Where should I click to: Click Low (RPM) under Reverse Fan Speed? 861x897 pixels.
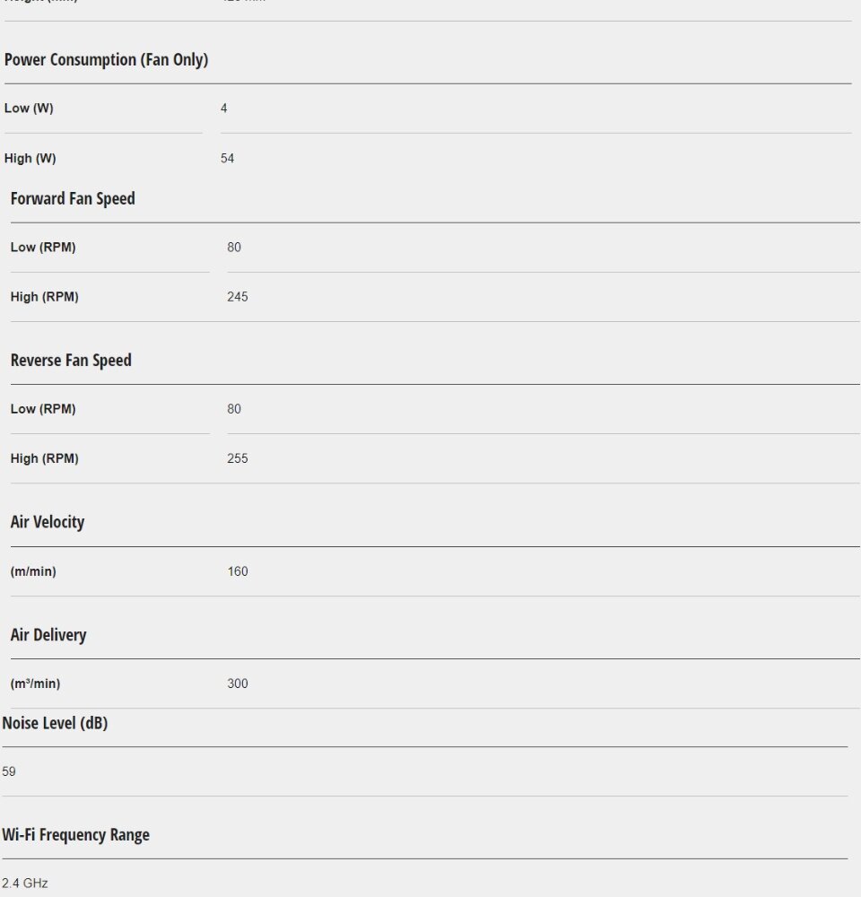[43, 409]
